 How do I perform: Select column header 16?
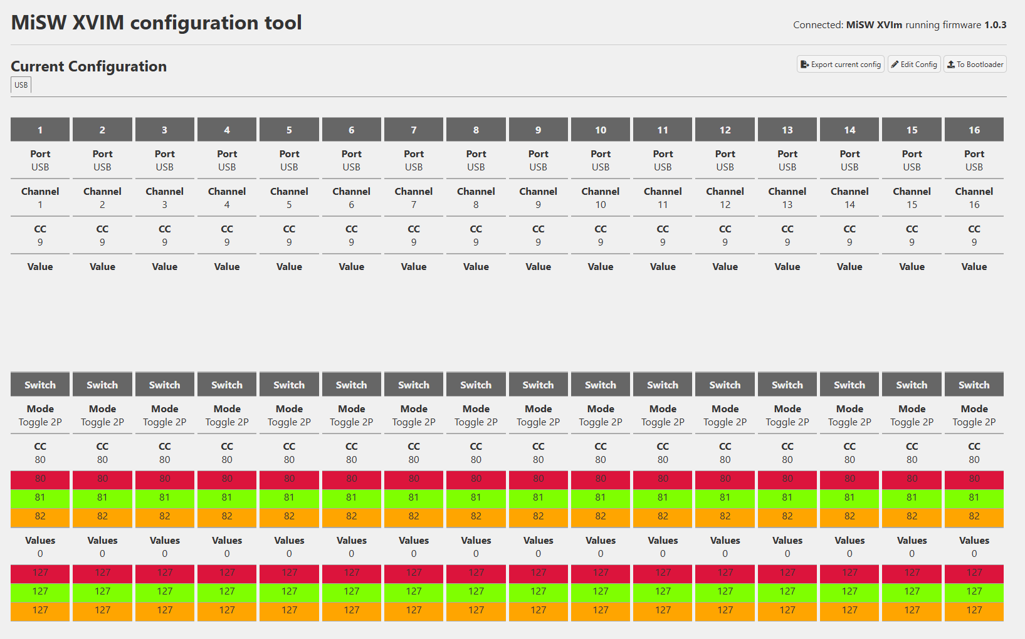pos(974,130)
